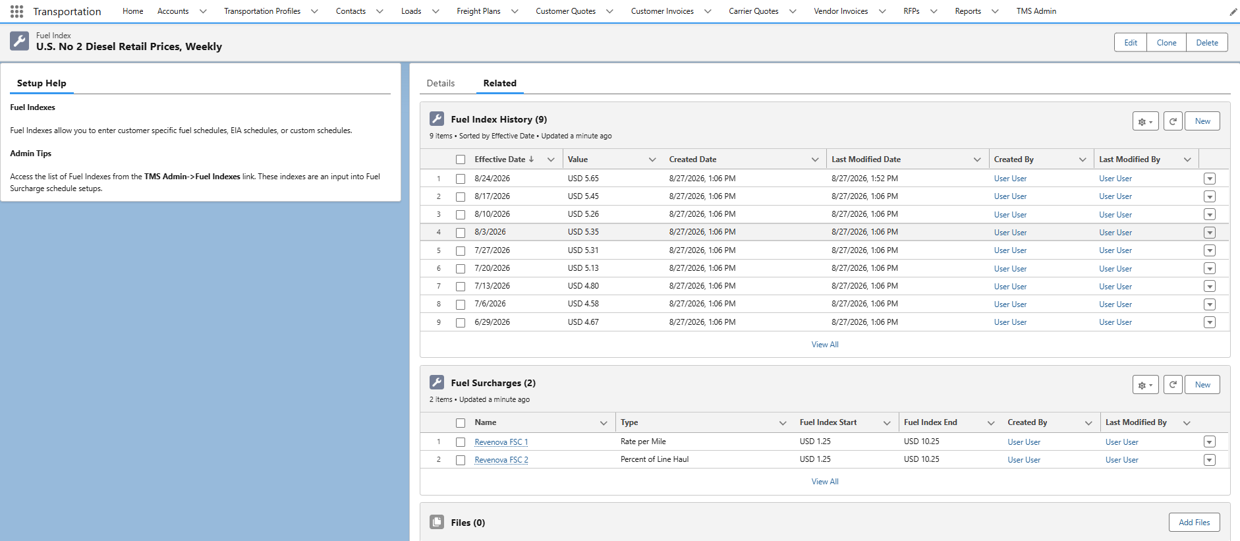
Task: Open Fuel Index History gear settings
Action: point(1146,121)
